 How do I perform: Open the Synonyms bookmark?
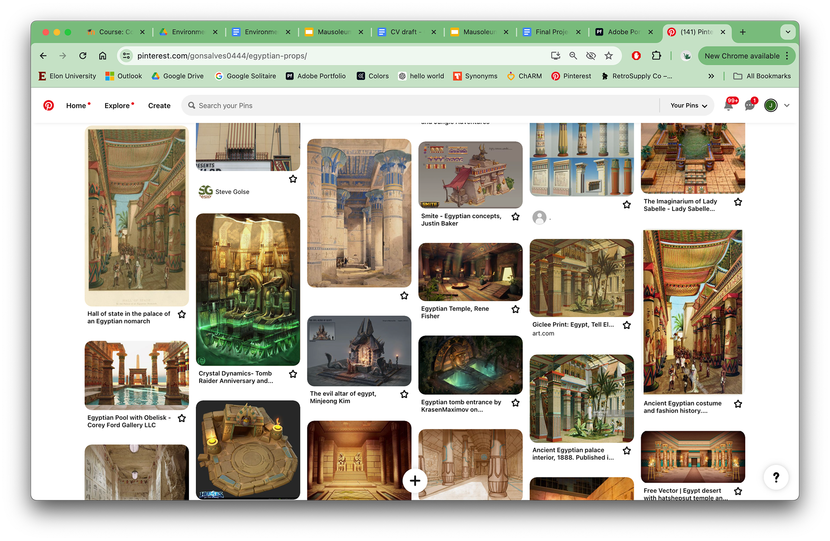click(x=475, y=76)
